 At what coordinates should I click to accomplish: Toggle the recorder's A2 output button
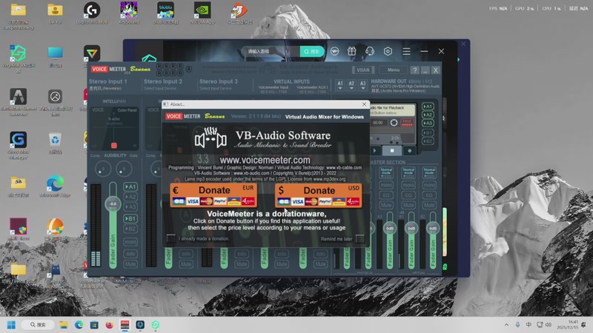point(428,115)
